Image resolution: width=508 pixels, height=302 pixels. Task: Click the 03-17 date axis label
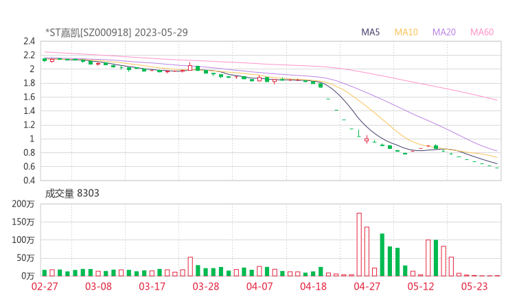tap(152, 286)
